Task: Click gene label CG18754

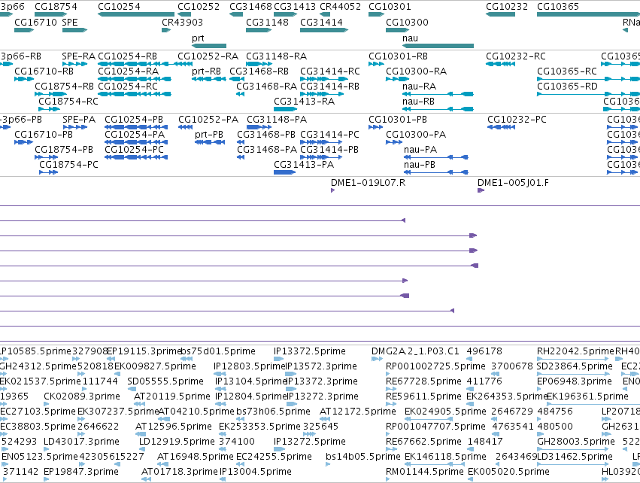Action: click(56, 7)
